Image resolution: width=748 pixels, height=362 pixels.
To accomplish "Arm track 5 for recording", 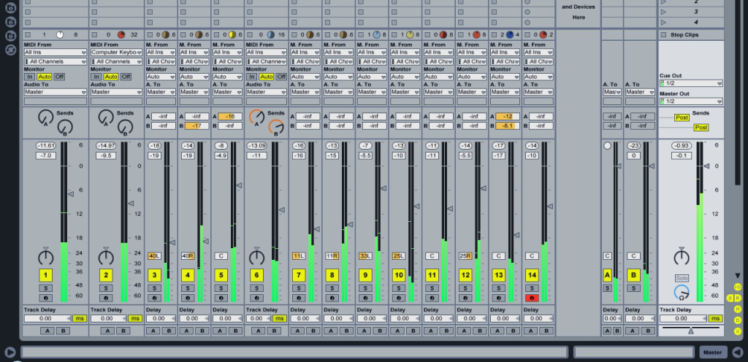I will pos(221,299).
